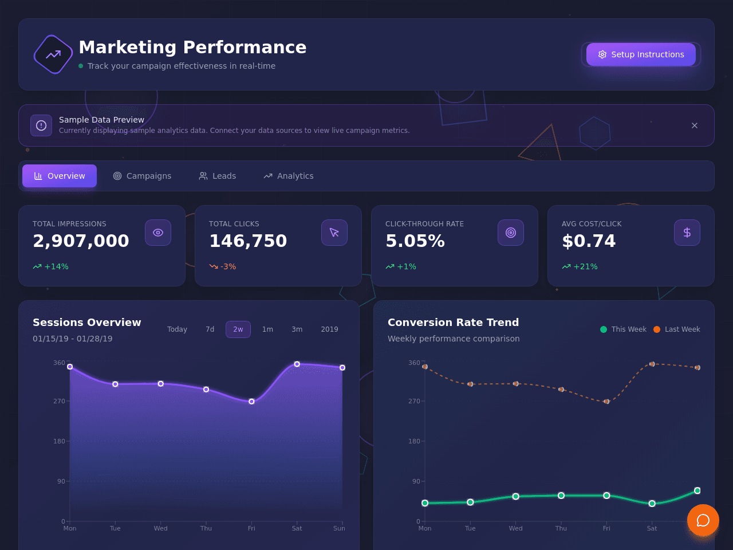Click the Analytics tab trend icon

(x=268, y=176)
